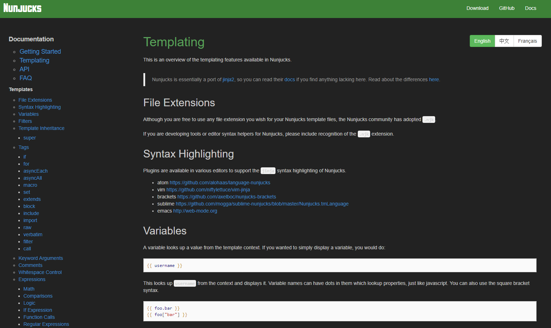The height and width of the screenshot is (328, 551).
Task: Click the inline 'username' code label
Action: click(x=185, y=284)
